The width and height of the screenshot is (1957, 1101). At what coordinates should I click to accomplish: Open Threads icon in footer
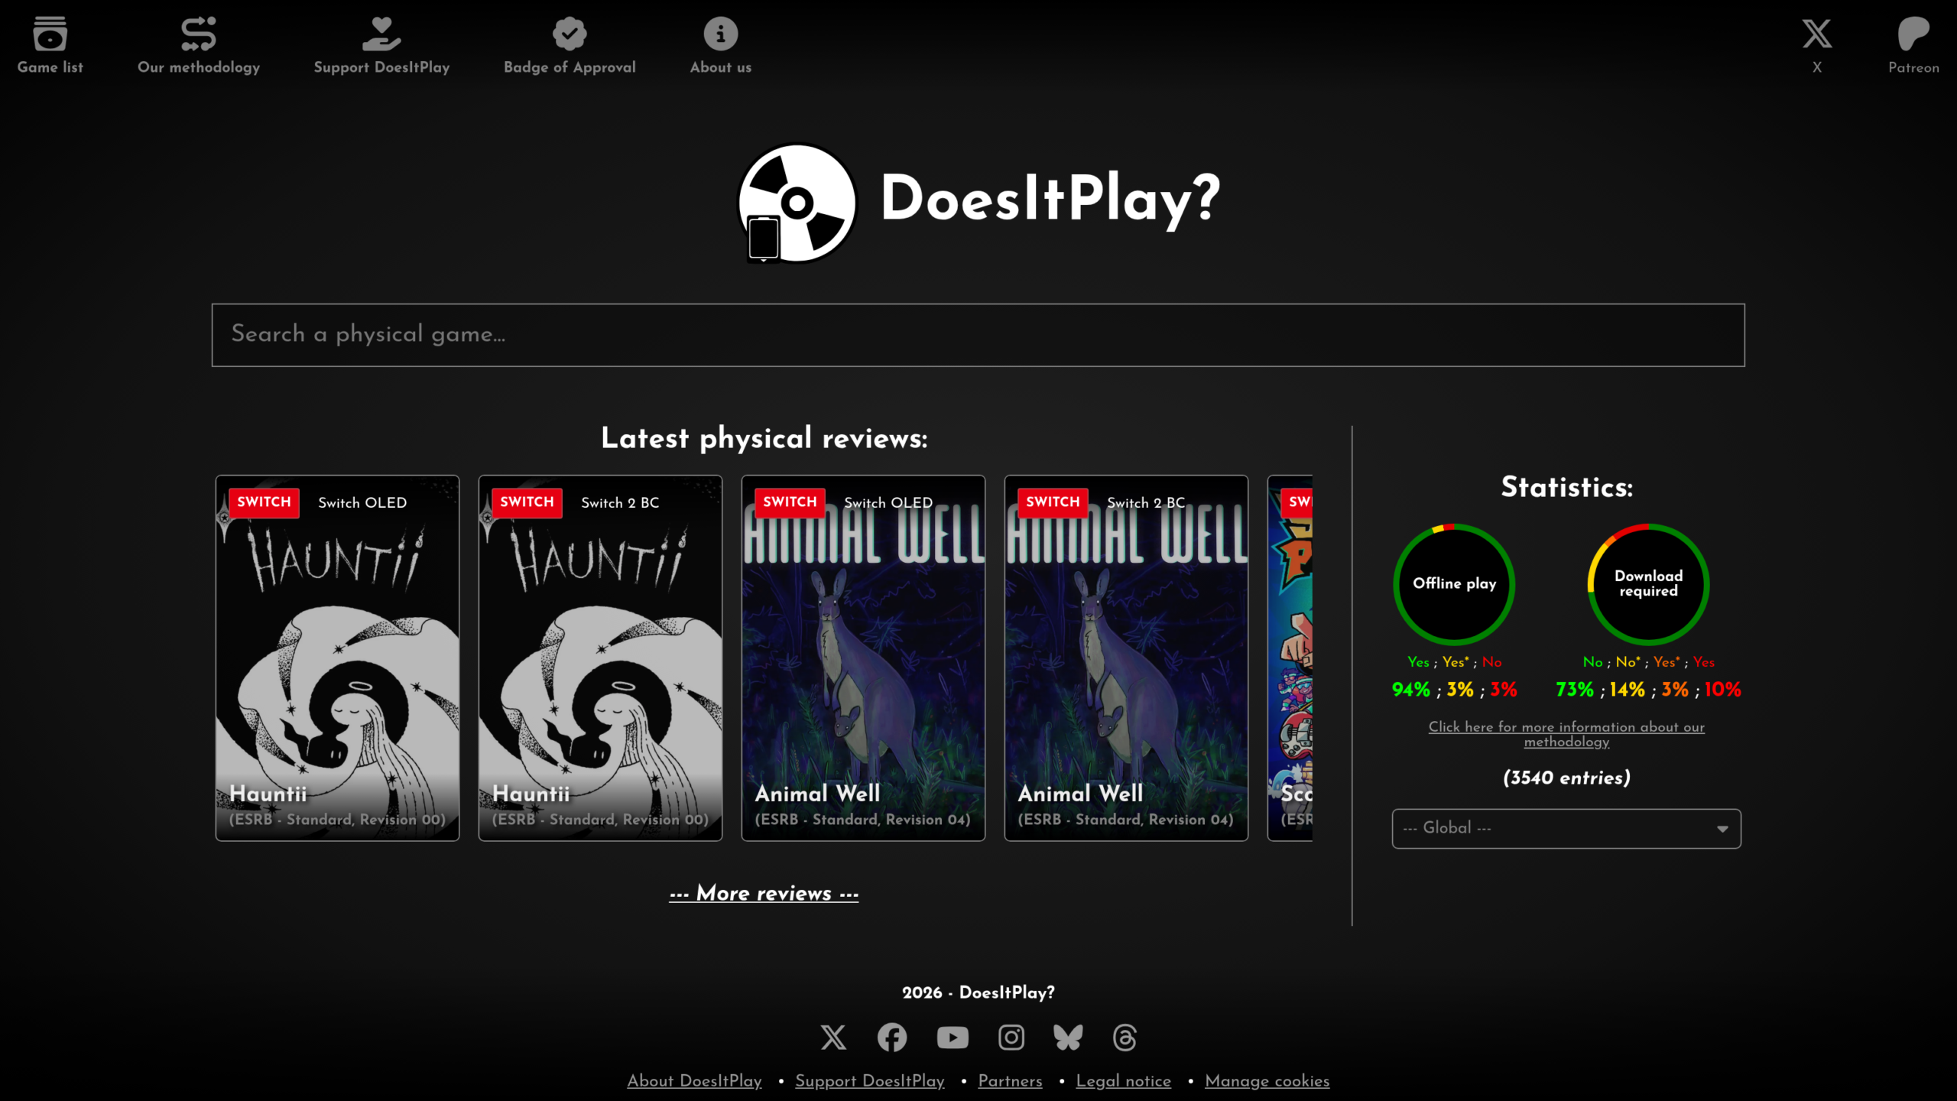1125,1038
